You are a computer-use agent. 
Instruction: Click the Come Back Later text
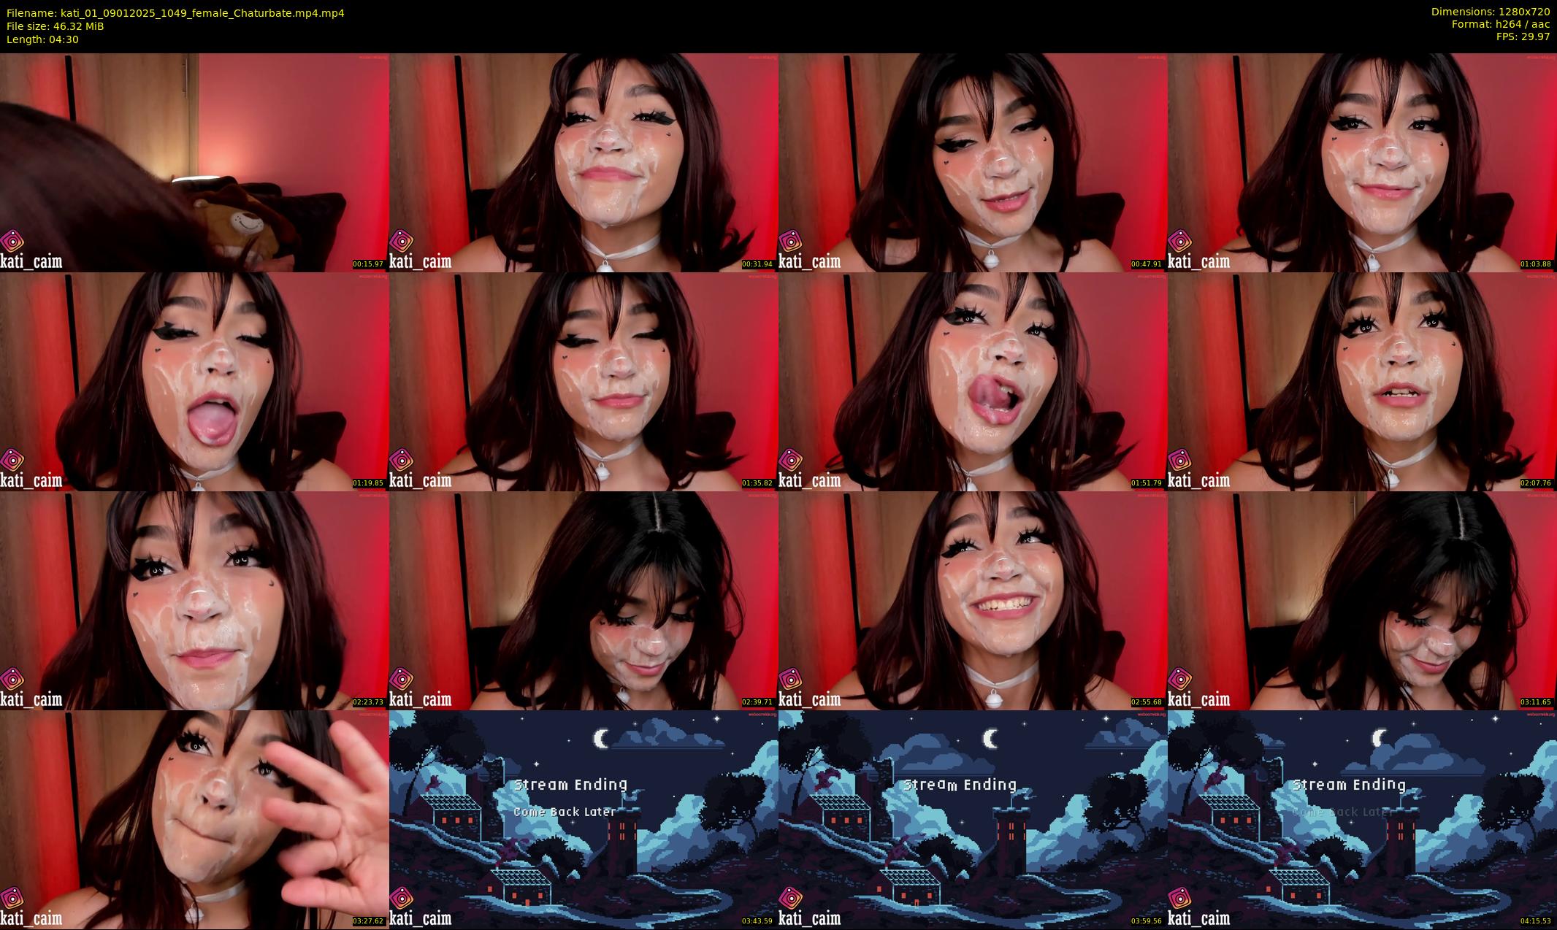point(565,812)
